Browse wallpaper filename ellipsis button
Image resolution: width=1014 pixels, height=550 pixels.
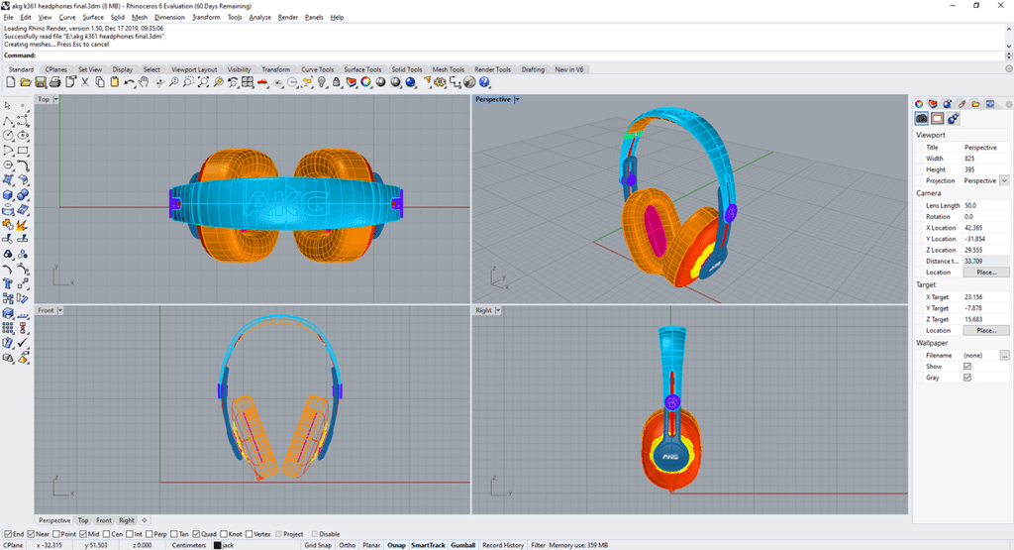point(1004,355)
